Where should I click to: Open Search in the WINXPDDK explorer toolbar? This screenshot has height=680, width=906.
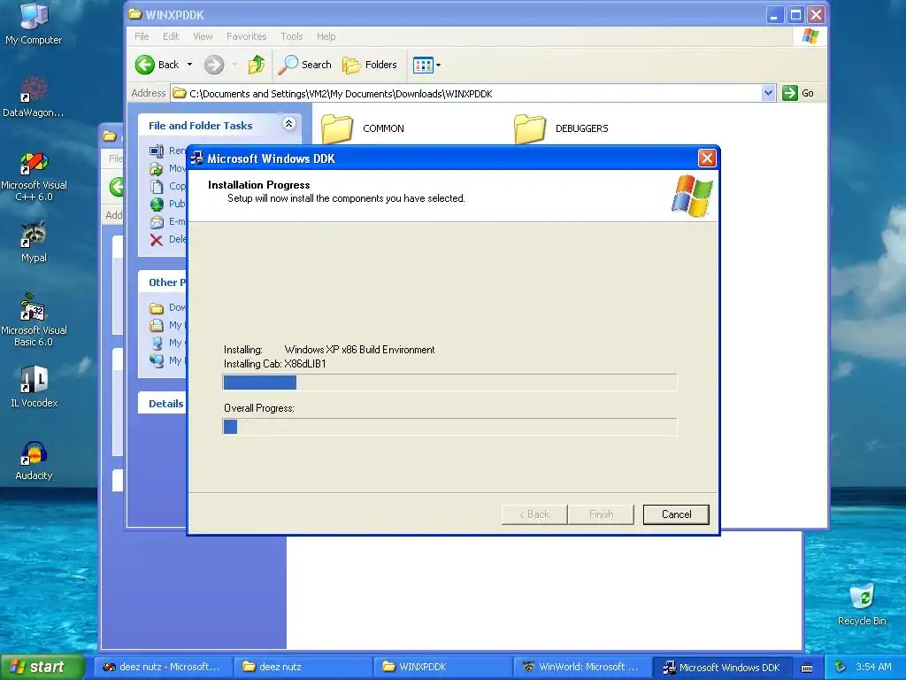click(305, 65)
